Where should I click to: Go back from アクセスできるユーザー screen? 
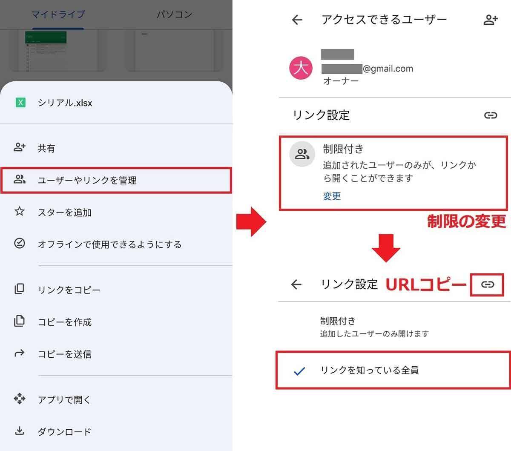(x=297, y=20)
